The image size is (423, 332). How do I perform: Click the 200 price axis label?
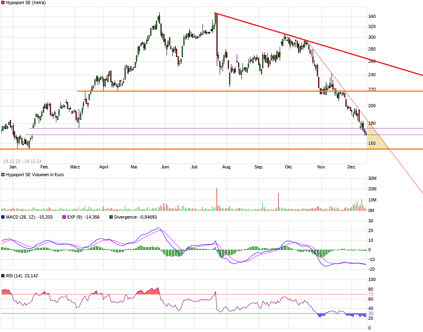pyautogui.click(x=372, y=106)
